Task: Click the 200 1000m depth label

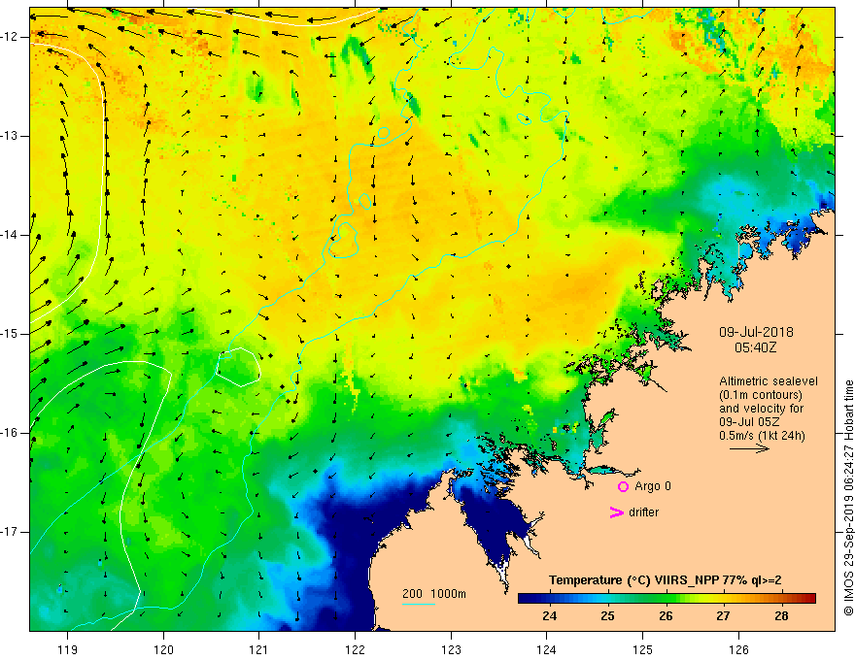Action: [434, 594]
